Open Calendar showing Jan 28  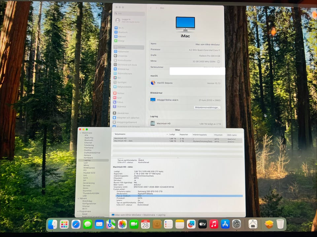coord(145,224)
